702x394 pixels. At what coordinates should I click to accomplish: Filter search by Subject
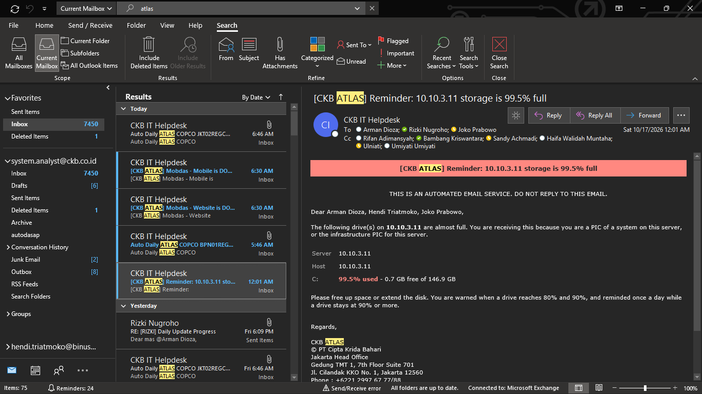click(x=249, y=49)
